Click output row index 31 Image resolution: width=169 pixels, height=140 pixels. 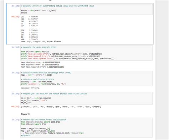coord(29,23)
